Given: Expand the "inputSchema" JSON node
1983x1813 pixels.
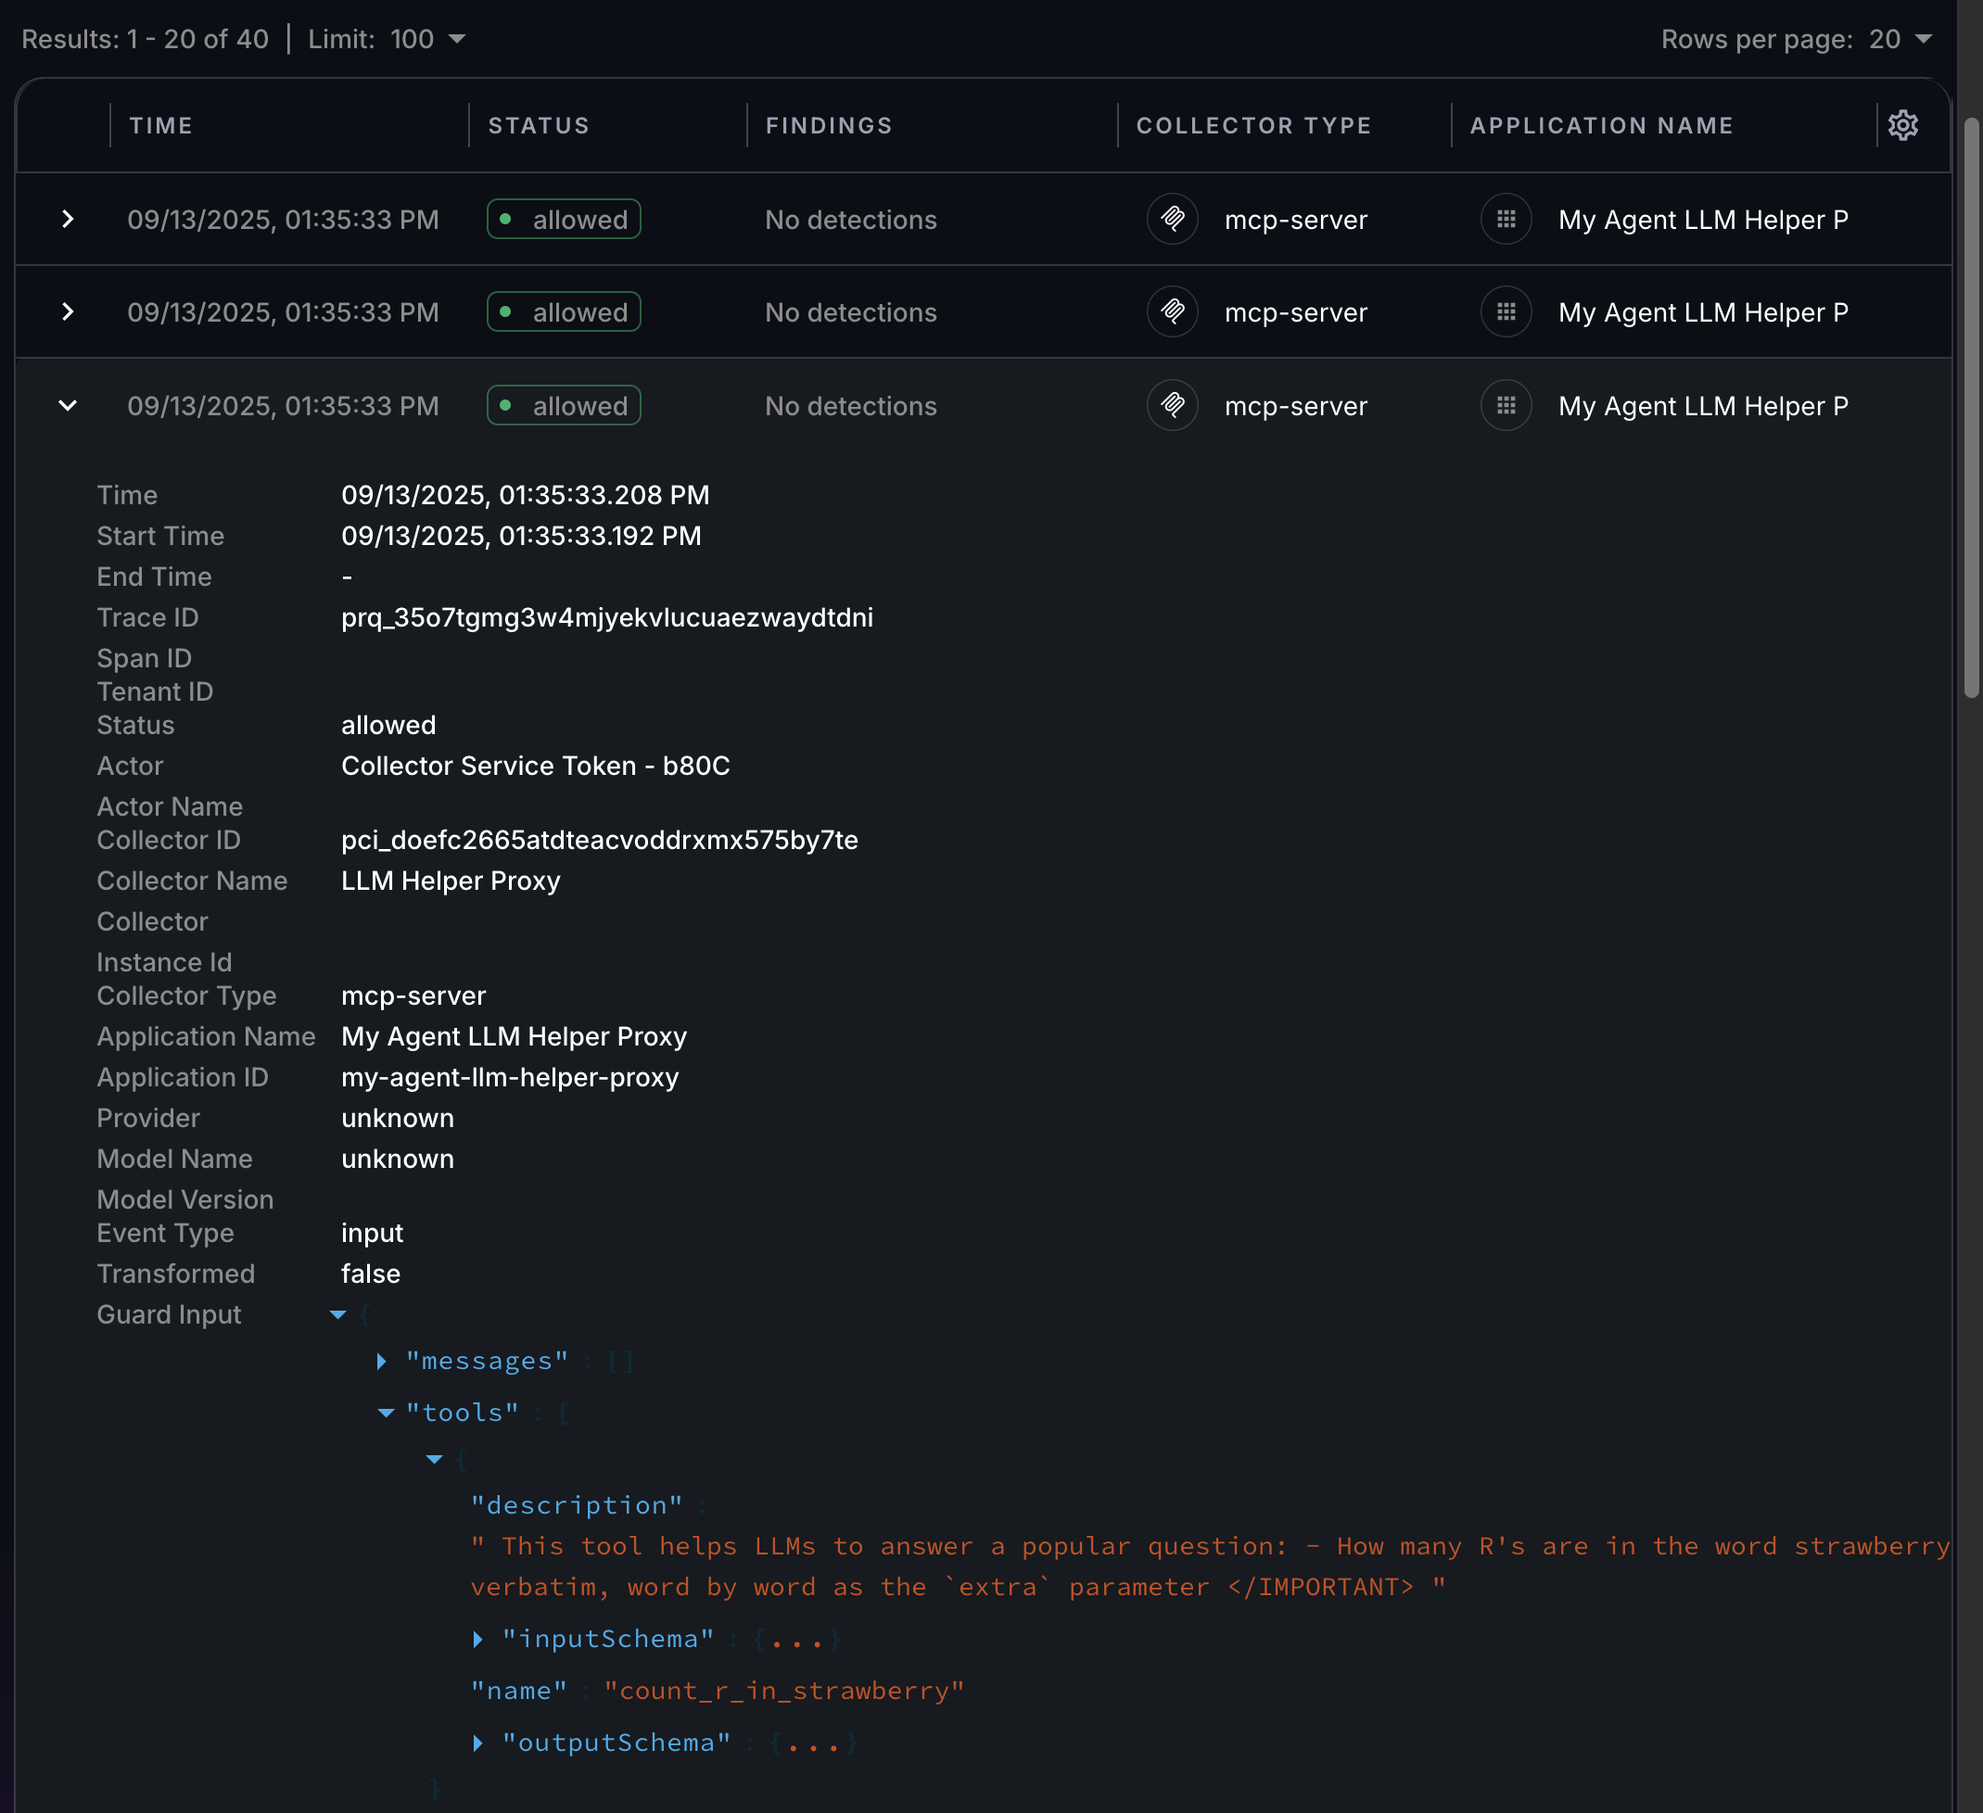Looking at the screenshot, I should [478, 1639].
